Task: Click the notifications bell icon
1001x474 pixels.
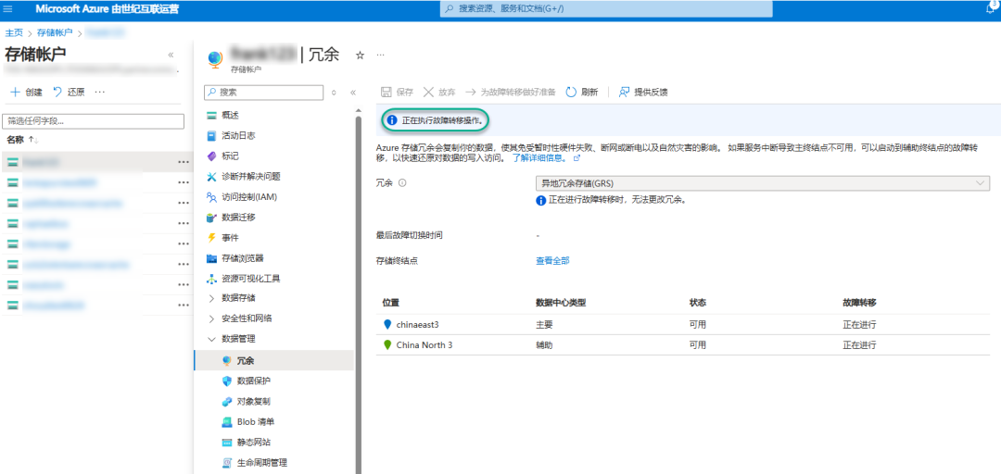Action: click(x=991, y=8)
